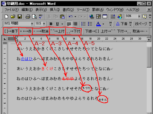Click the 下線→[ ] macro button
This screenshot has width=153, height=114.
92,31
